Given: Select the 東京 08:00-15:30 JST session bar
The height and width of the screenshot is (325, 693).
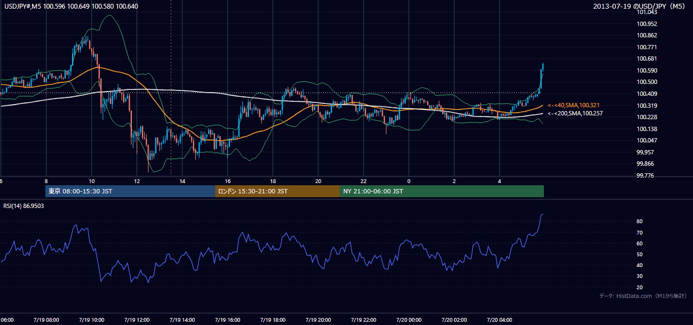Looking at the screenshot, I should [x=130, y=191].
